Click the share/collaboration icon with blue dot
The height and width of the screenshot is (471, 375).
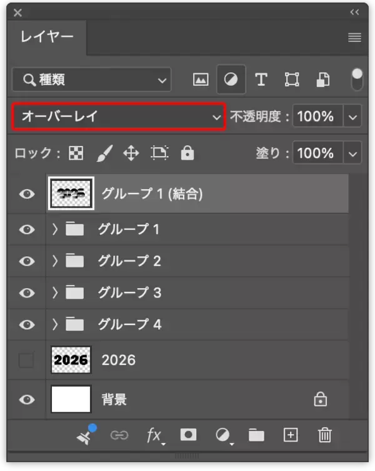[86, 434]
